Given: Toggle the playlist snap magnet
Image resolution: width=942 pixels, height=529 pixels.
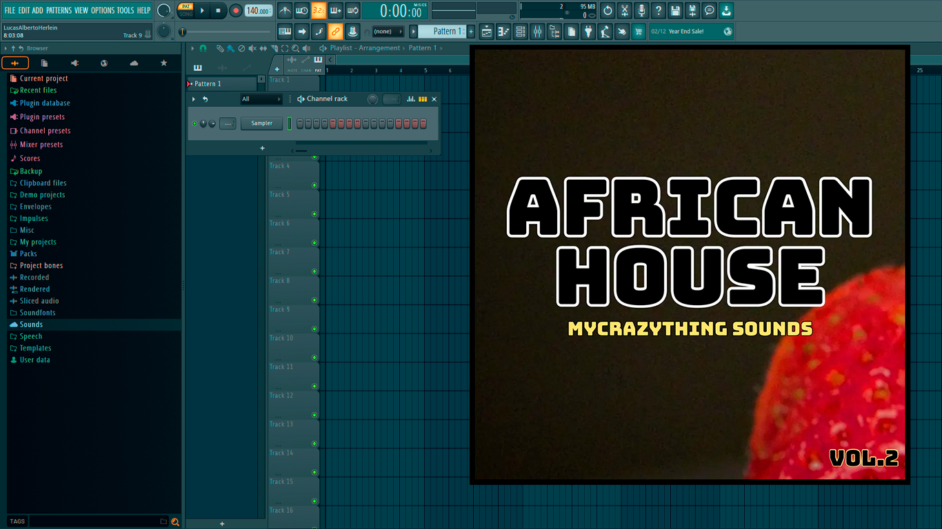Looking at the screenshot, I should point(203,48).
